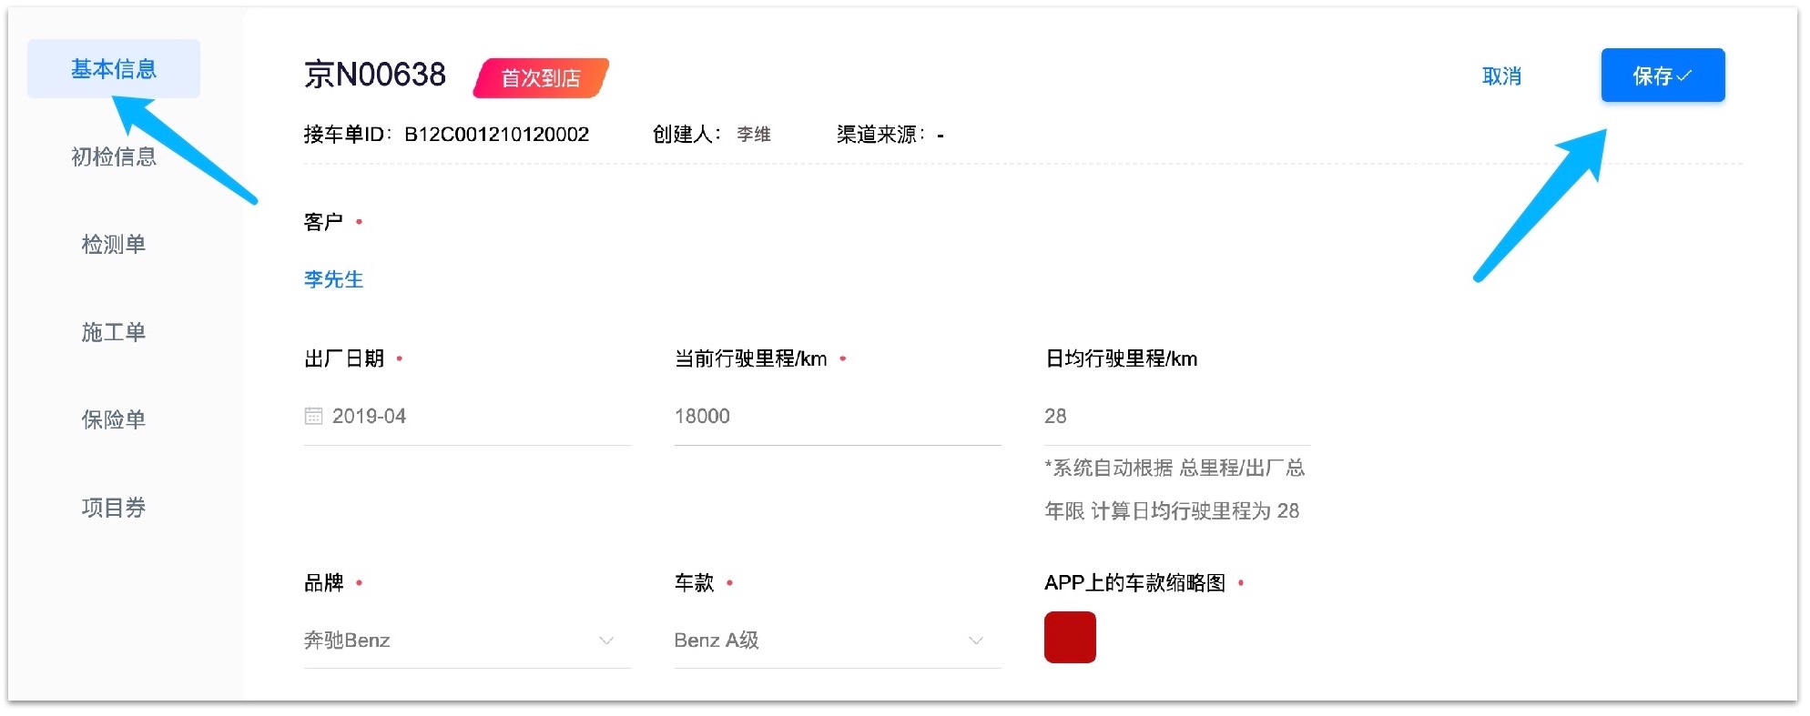Open the 初检信息 tab

[x=114, y=156]
